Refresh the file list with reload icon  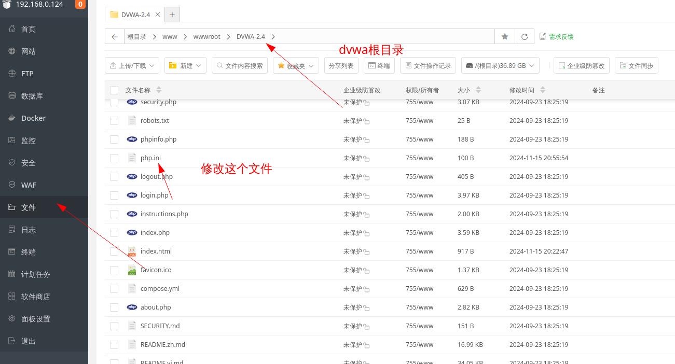525,37
